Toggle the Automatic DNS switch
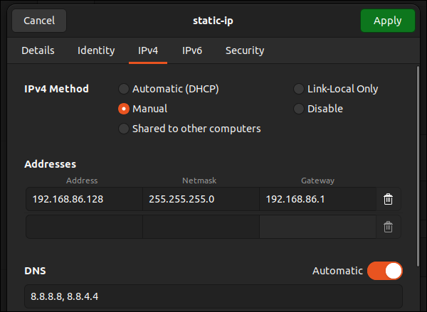 (x=385, y=271)
